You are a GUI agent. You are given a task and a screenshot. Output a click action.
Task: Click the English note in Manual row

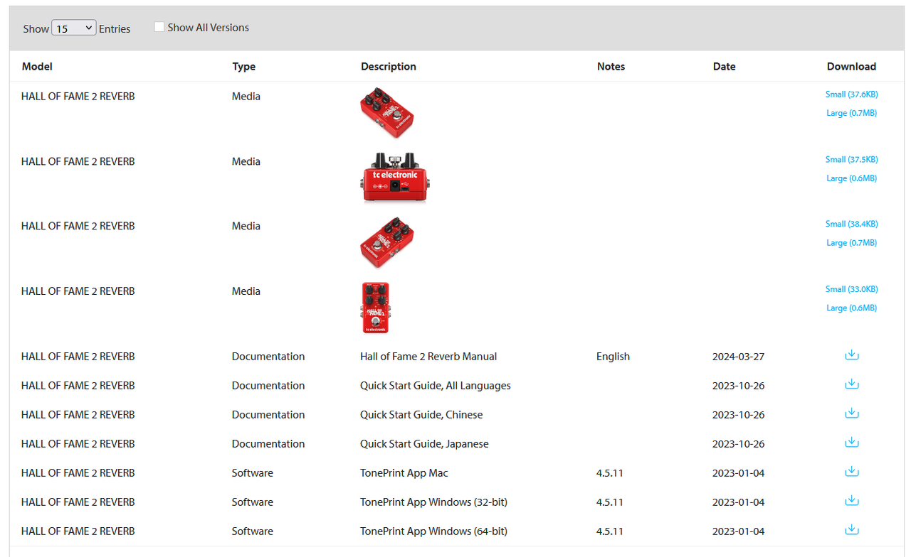pyautogui.click(x=613, y=357)
